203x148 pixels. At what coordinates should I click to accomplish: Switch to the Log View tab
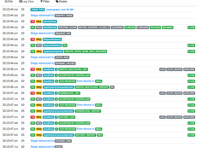tap(26, 1)
